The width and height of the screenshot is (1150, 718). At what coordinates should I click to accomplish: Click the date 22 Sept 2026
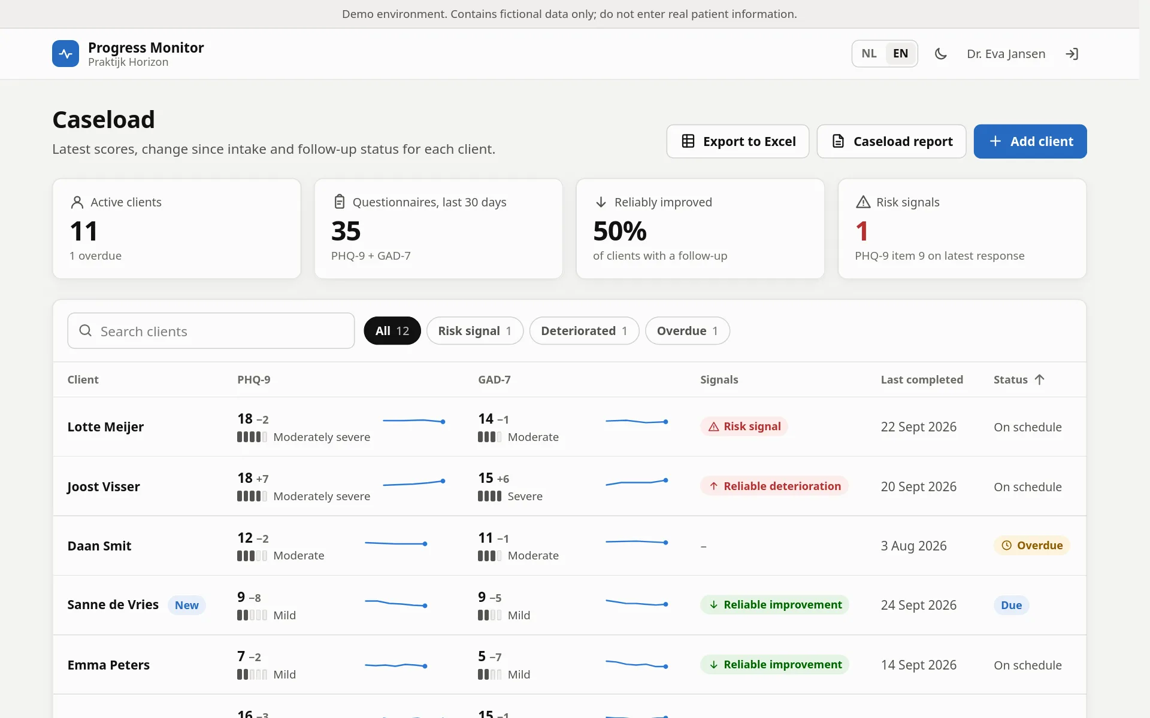pos(918,427)
